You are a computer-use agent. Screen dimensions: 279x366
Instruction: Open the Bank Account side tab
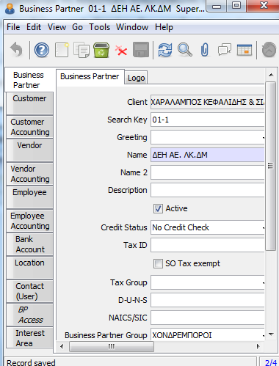[x=29, y=244]
